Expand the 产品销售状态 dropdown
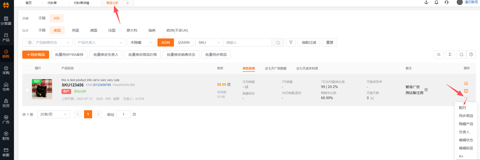The width and height of the screenshot is (480, 160). tap(48, 42)
